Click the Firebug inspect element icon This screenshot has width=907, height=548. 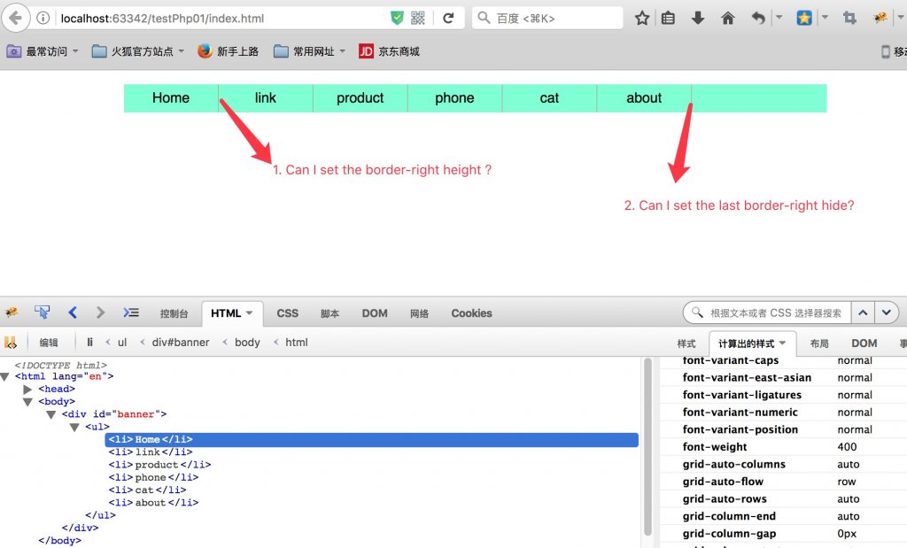(42, 313)
